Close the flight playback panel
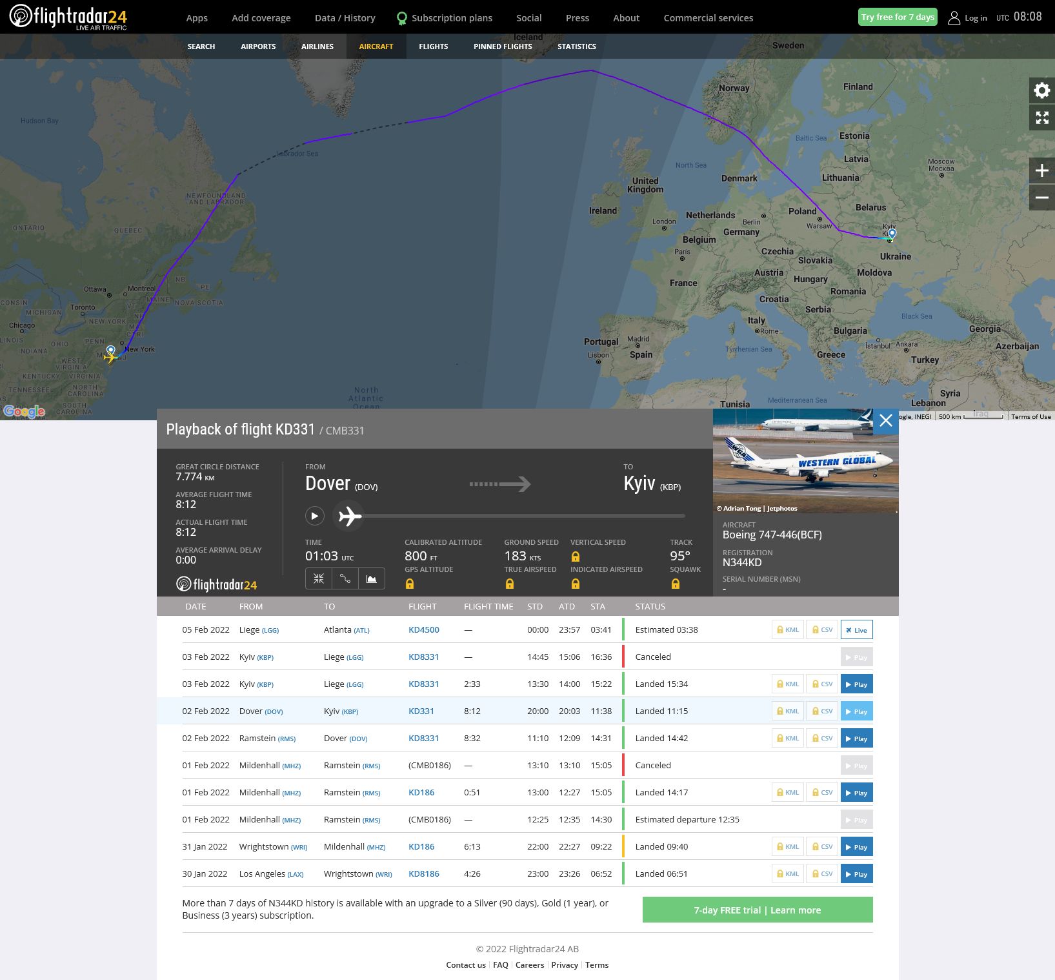The image size is (1055, 980). pos(885,421)
